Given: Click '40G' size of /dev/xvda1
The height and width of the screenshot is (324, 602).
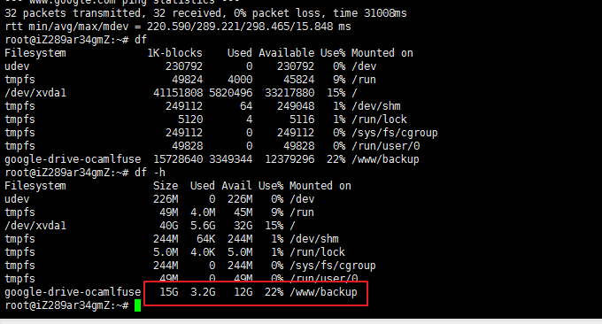Looking at the screenshot, I should tap(168, 226).
